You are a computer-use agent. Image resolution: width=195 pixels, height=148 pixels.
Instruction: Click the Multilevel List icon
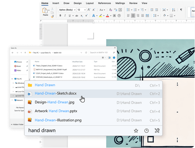click(x=142, y=10)
